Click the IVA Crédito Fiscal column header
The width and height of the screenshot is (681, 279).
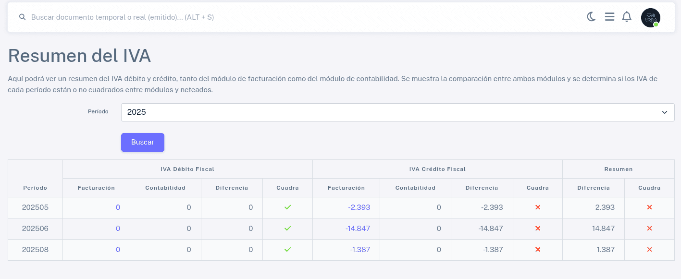click(437, 169)
